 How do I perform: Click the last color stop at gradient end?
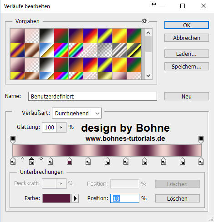(x=201, y=161)
